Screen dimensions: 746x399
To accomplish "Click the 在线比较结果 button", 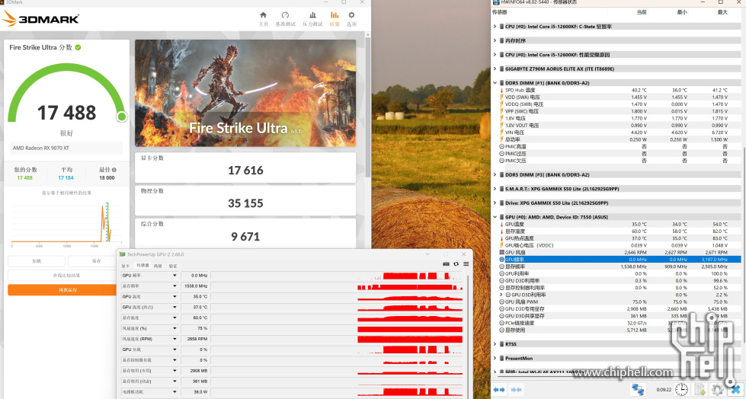I will tap(62, 276).
